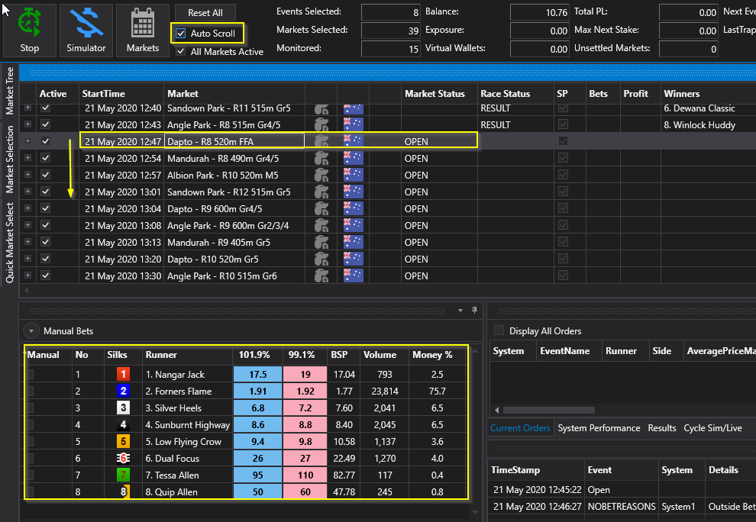Click the Stop button with stopwatch icon
Screen dimensions: 756x522
coord(30,31)
